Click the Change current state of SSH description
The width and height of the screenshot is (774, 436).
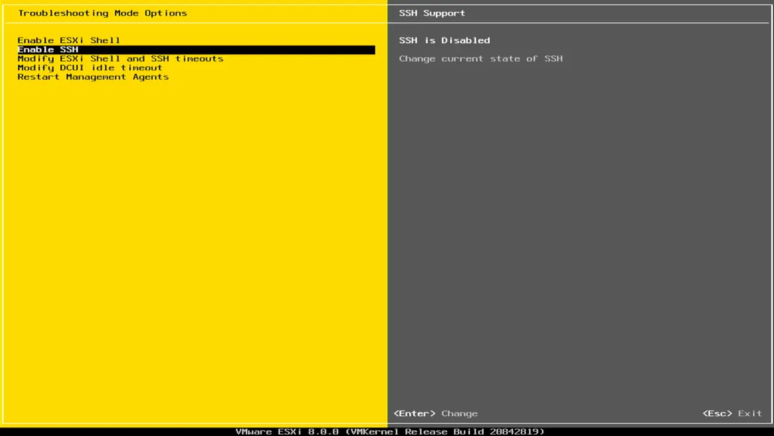click(x=481, y=59)
